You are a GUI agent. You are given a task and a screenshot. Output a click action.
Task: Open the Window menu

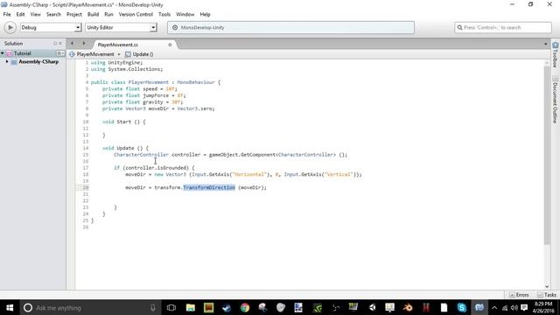click(x=185, y=14)
